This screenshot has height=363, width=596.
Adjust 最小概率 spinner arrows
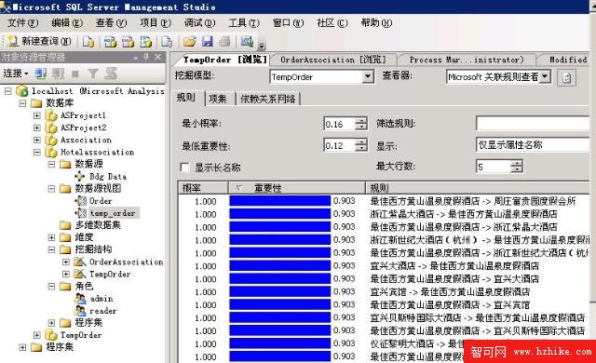361,124
